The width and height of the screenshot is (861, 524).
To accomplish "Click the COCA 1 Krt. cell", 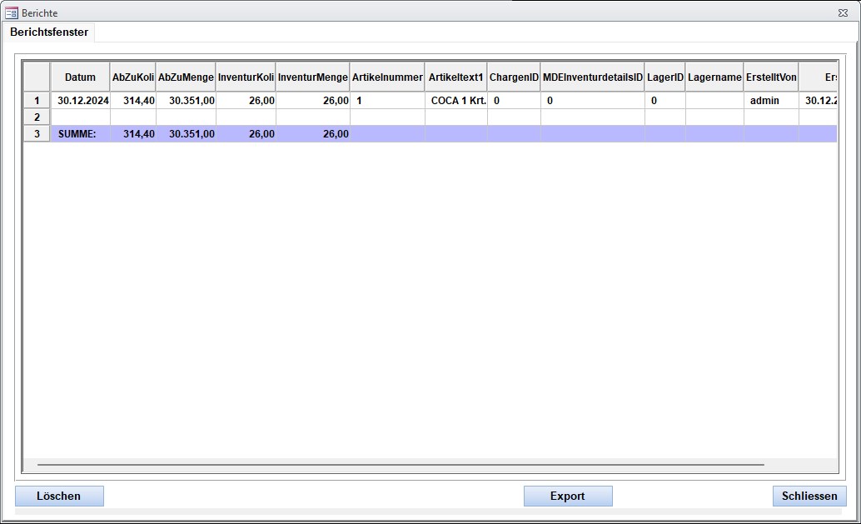I will tap(458, 100).
